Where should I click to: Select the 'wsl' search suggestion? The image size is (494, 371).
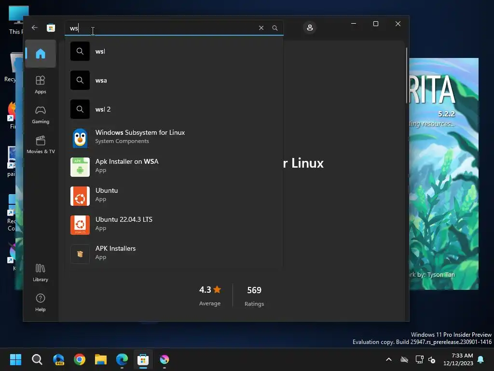coord(174,51)
